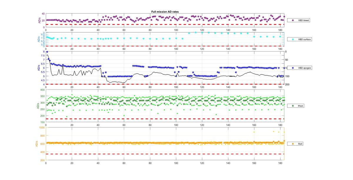Select the red dashed threshold line in Pitch plot

[x=165, y=119]
